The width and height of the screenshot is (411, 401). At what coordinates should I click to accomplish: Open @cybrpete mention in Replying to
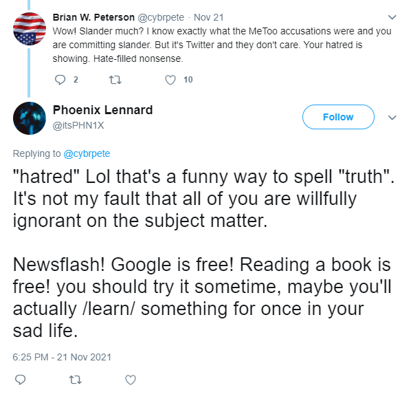point(87,153)
